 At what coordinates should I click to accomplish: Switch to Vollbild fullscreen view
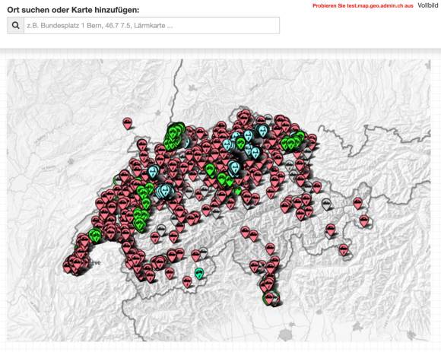pyautogui.click(x=428, y=5)
